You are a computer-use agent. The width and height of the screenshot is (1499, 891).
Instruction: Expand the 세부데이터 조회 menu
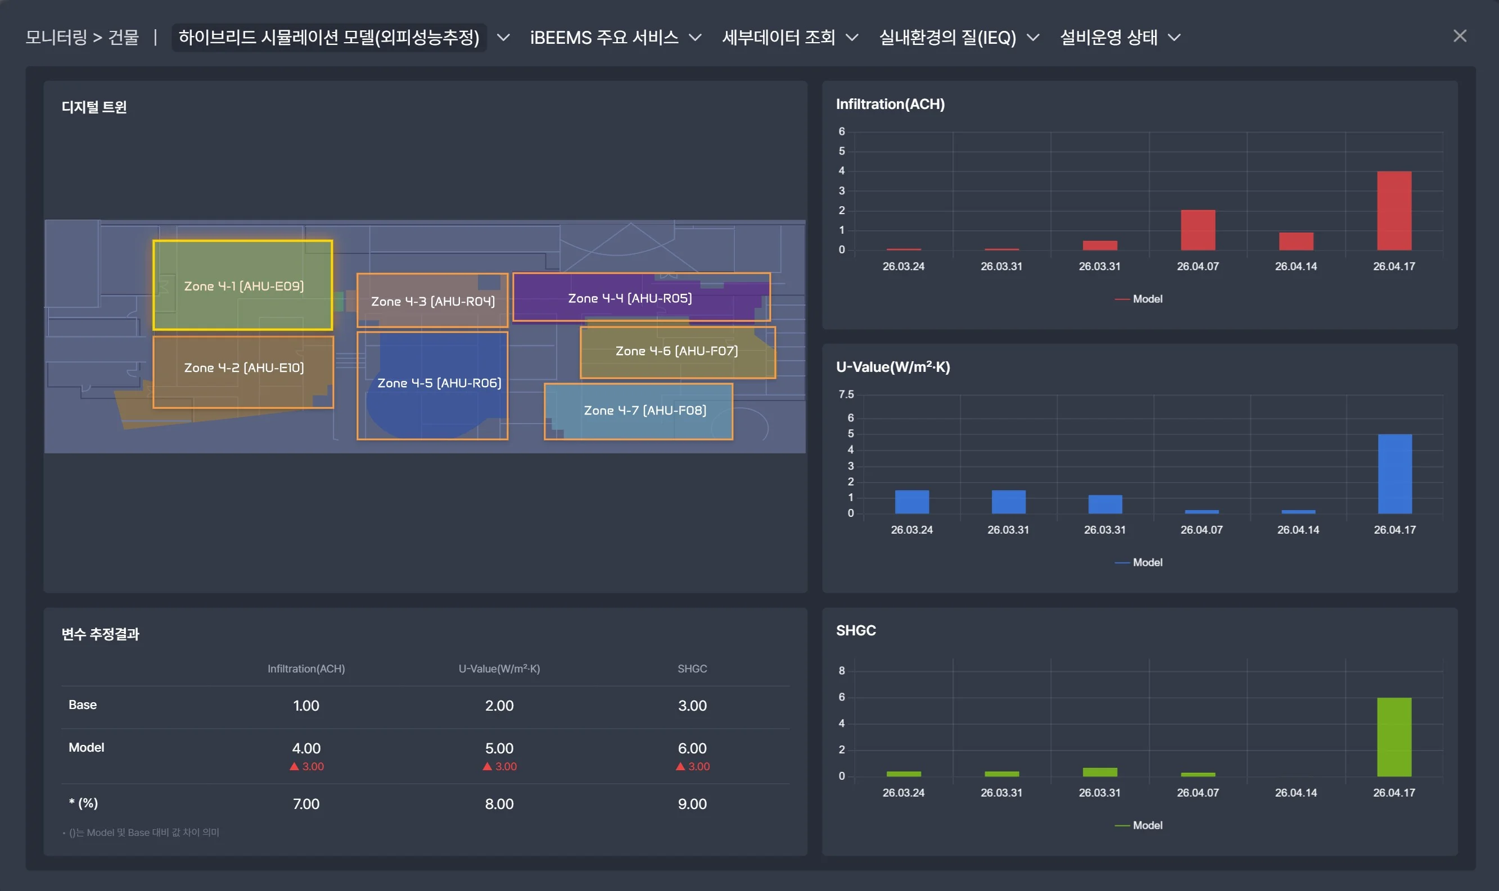[789, 37]
